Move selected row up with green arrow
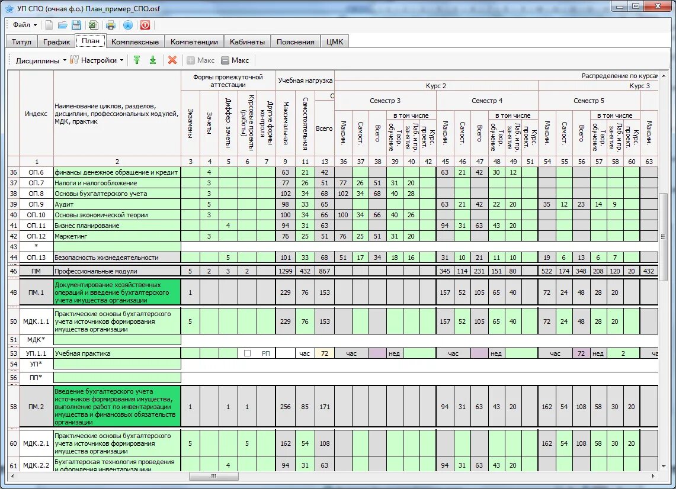The height and width of the screenshot is (489, 676). click(x=137, y=60)
